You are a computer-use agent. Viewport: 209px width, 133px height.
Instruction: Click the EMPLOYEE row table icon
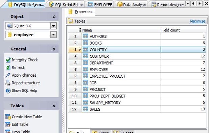[85, 69]
